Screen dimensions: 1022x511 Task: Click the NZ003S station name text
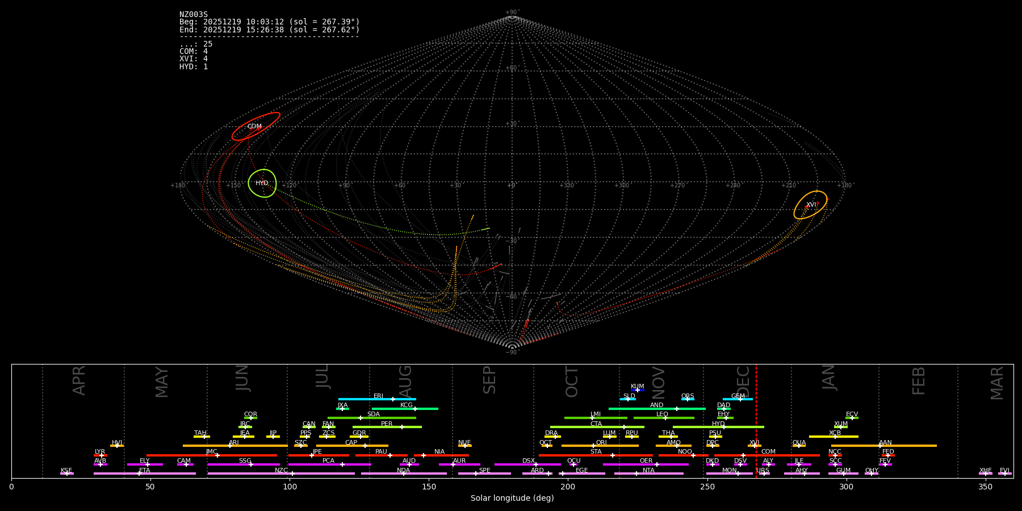pyautogui.click(x=194, y=14)
